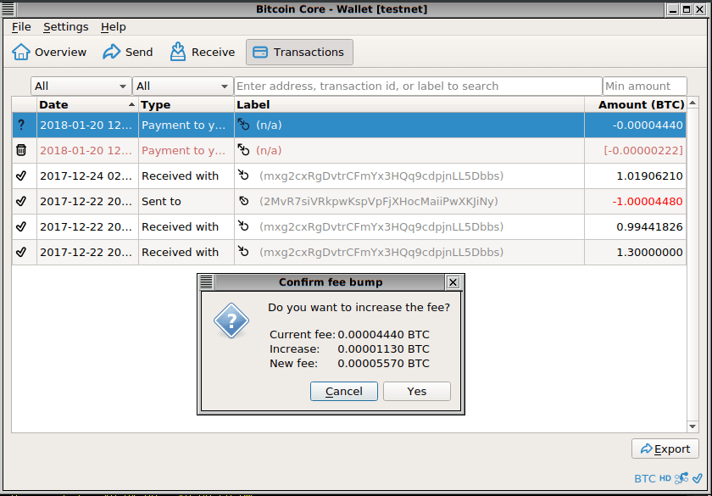Viewport: 712px width, 496px height.
Task: Export the transaction list
Action: [x=665, y=449]
